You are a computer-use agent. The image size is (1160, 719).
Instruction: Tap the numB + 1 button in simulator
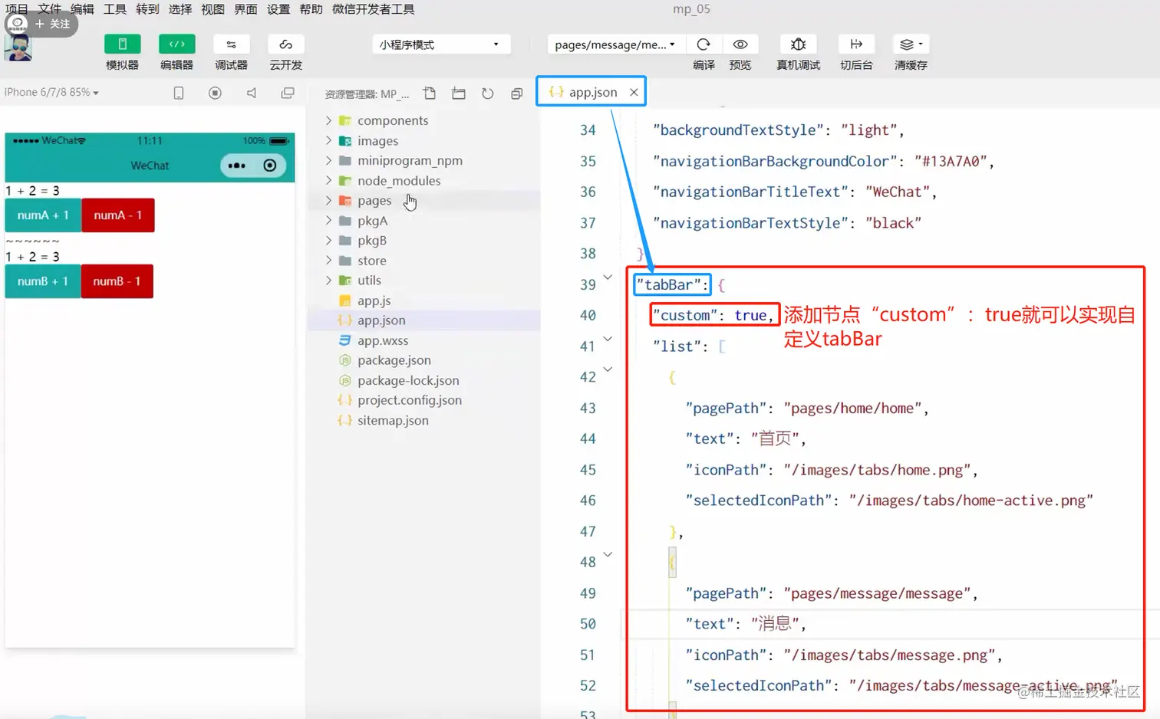click(43, 281)
